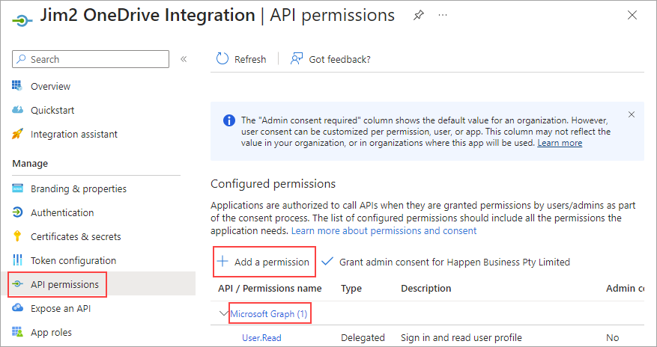Open the ellipsis more options menu
This screenshot has width=657, height=347.
tap(443, 16)
